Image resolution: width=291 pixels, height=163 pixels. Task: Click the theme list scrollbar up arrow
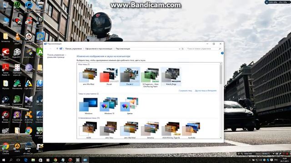[221, 64]
